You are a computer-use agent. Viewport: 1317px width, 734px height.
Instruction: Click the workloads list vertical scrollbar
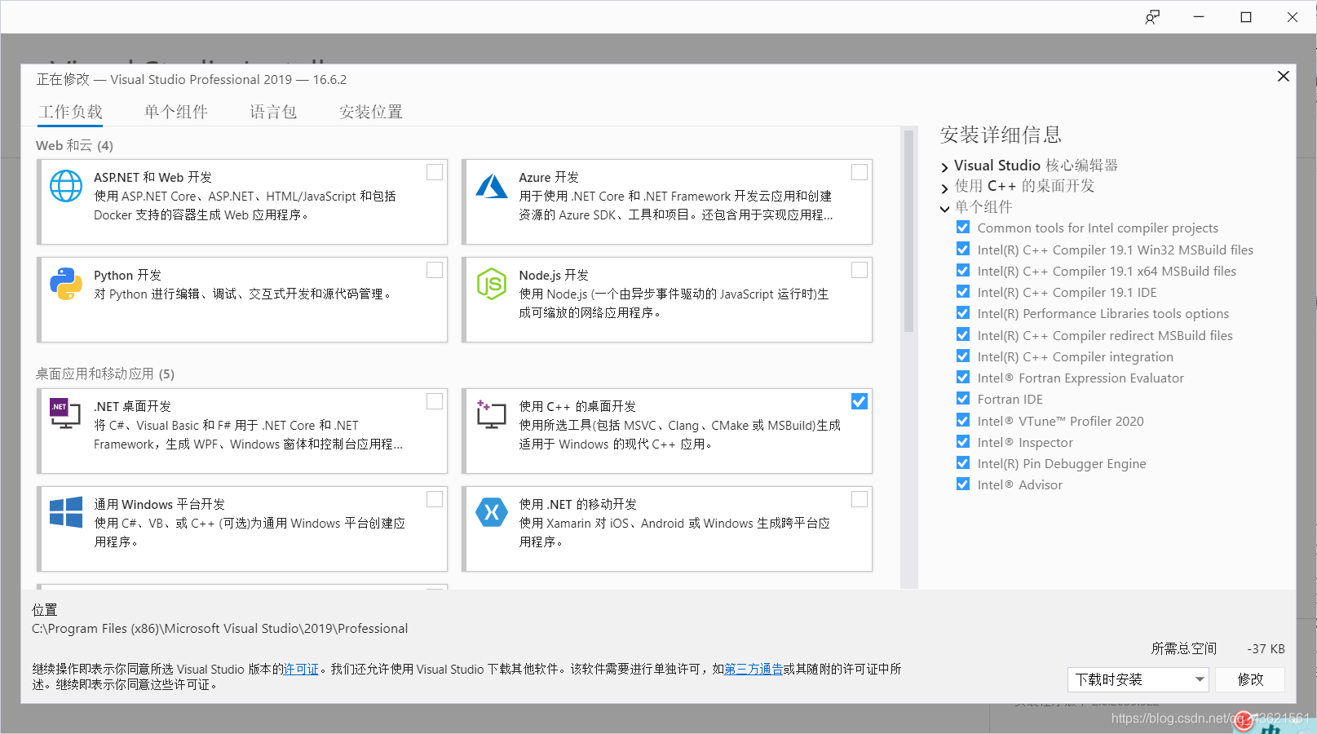tap(908, 231)
